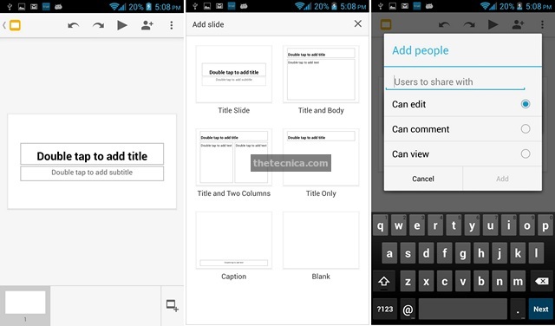The image size is (555, 326).
Task: Choose the Title Slide layout
Action: pos(233,75)
